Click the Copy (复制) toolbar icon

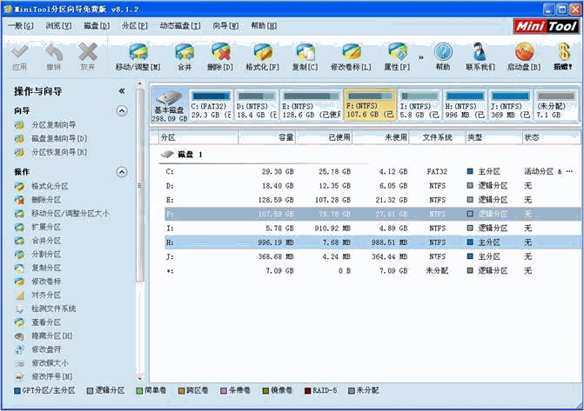coord(305,52)
